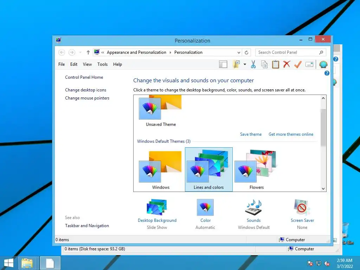360x270 pixels.
Task: Open the Color settings icon
Action: pos(205,207)
